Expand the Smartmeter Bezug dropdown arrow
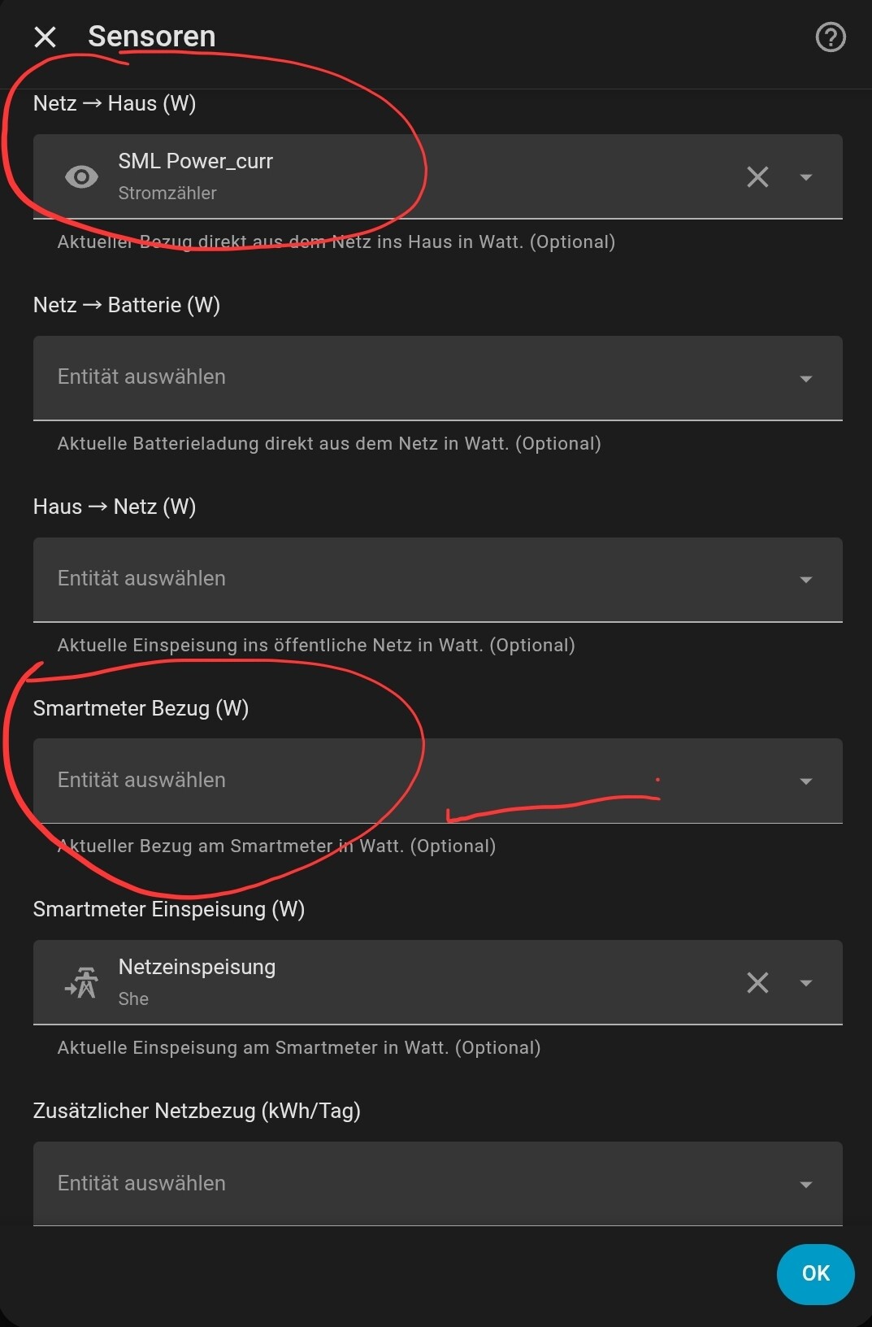This screenshot has height=1327, width=872. click(806, 781)
